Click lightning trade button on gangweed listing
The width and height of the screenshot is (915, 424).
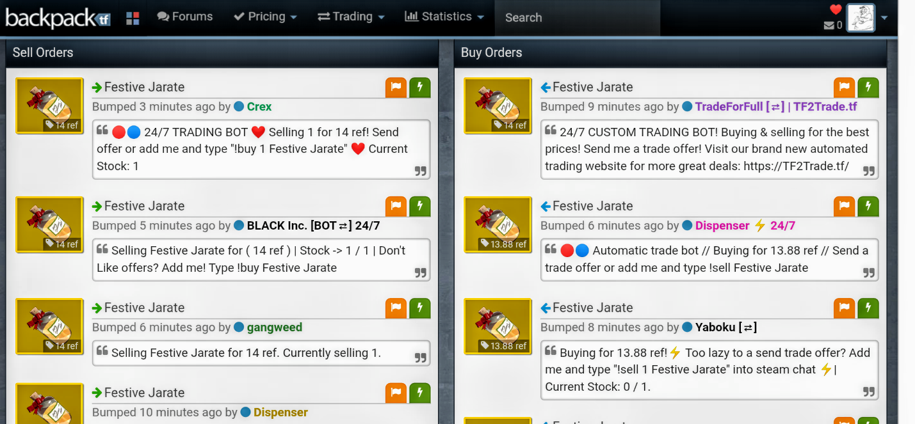420,308
